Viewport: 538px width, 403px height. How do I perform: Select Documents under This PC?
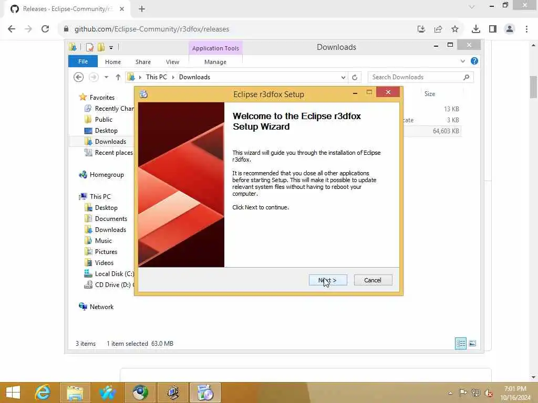[x=111, y=219]
